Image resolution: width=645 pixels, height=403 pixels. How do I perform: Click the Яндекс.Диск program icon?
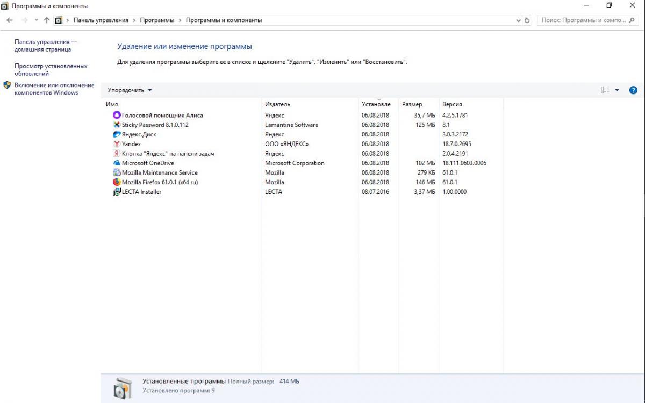(x=117, y=134)
